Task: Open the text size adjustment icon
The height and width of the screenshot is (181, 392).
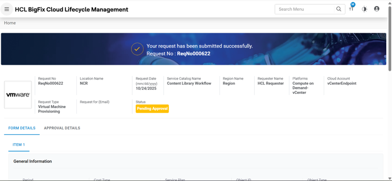Action: point(351,9)
